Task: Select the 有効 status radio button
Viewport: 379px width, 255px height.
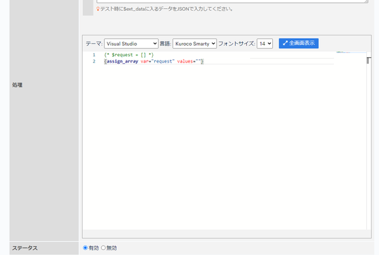Action: point(85,248)
